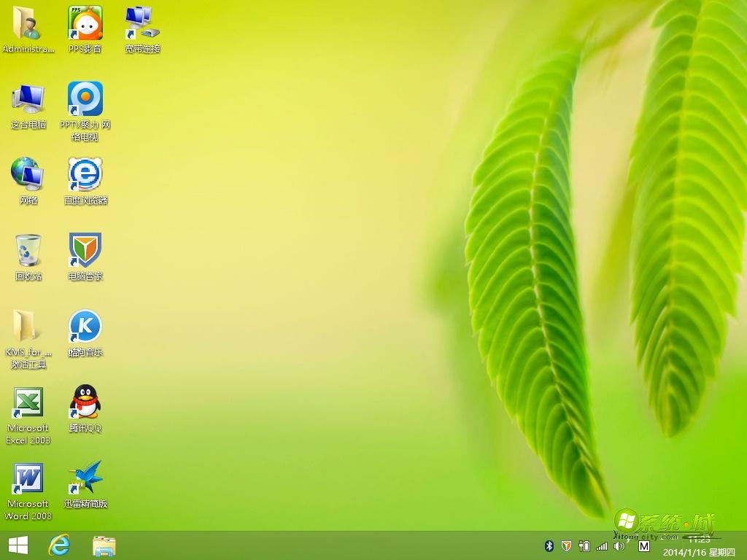Open Microsoft Excel 2003
The height and width of the screenshot is (560, 747).
(x=28, y=404)
